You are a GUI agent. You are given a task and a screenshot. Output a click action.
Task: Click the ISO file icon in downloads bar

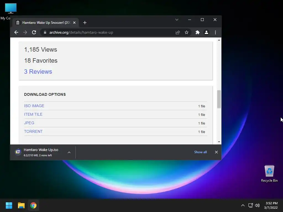pyautogui.click(x=18, y=152)
